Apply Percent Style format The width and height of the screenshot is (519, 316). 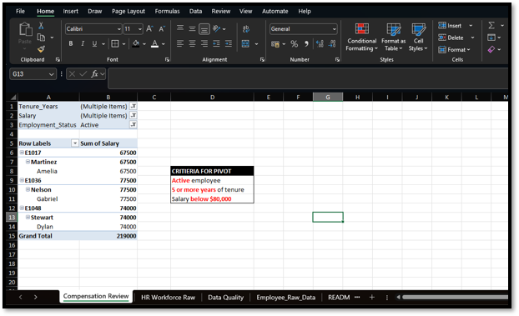click(294, 44)
